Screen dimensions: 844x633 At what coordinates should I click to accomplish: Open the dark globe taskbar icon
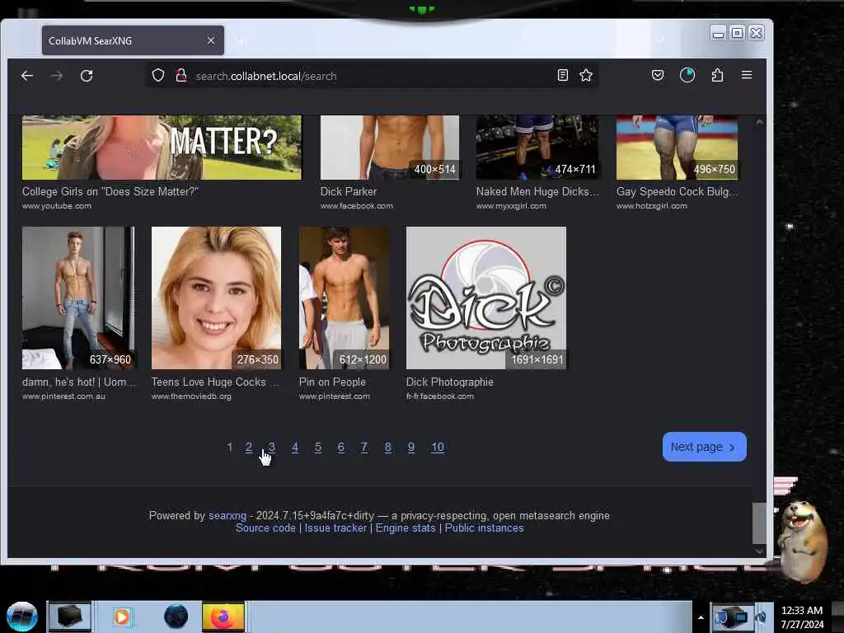(x=176, y=617)
